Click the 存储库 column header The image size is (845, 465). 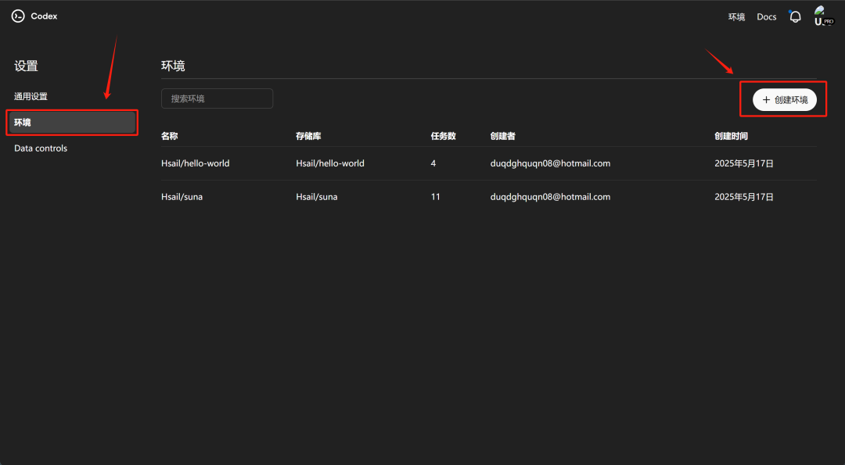[308, 136]
